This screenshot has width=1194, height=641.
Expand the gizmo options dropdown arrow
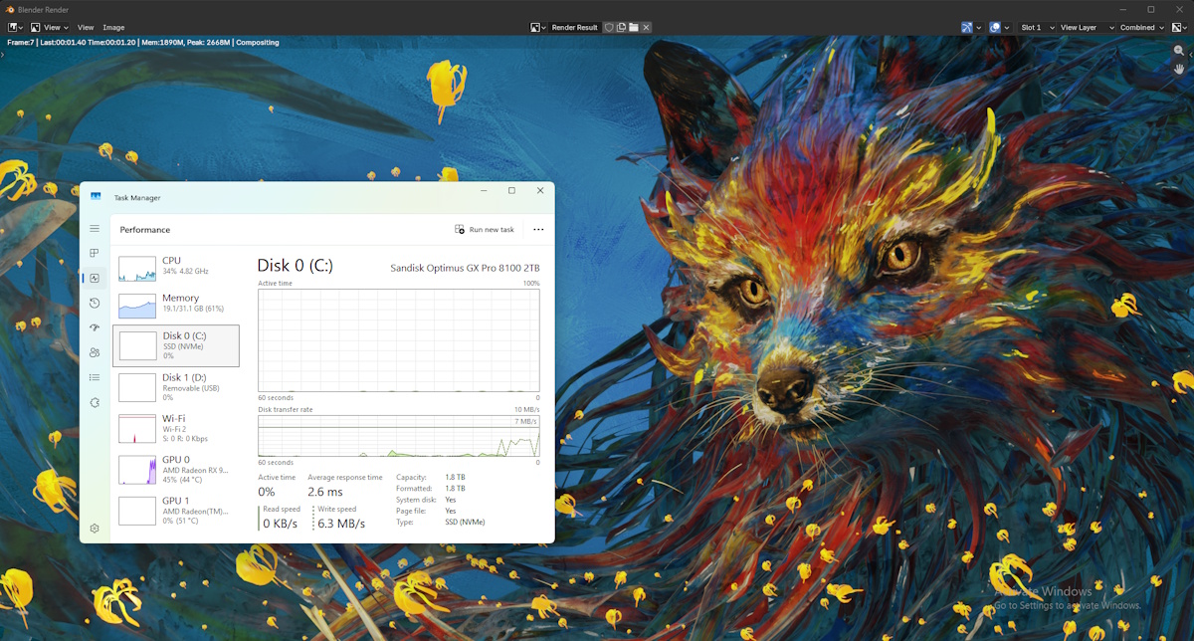pos(979,27)
